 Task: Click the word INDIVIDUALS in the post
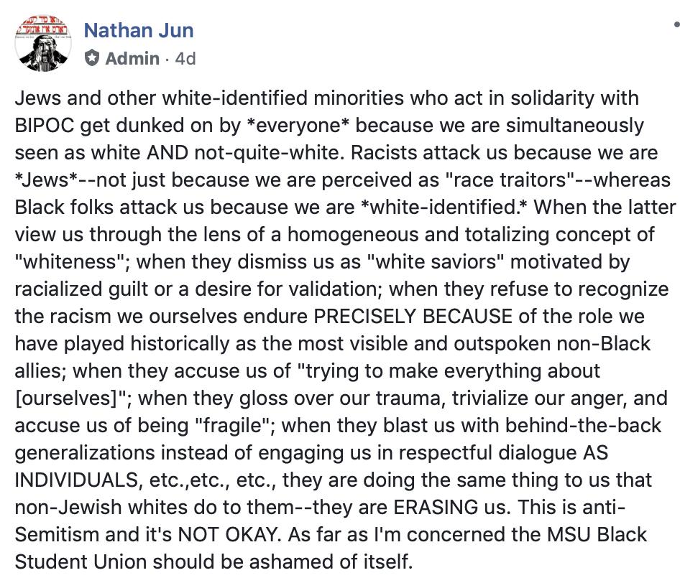(x=76, y=480)
